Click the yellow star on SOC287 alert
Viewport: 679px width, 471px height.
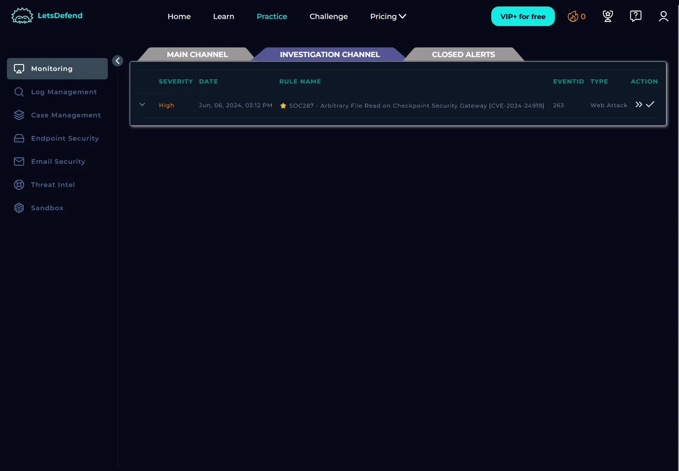click(x=283, y=106)
